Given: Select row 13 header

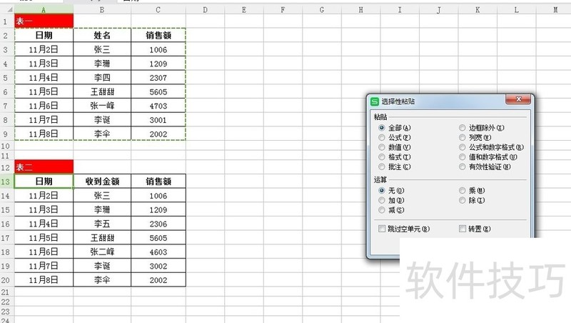Looking at the screenshot, I should (6, 182).
